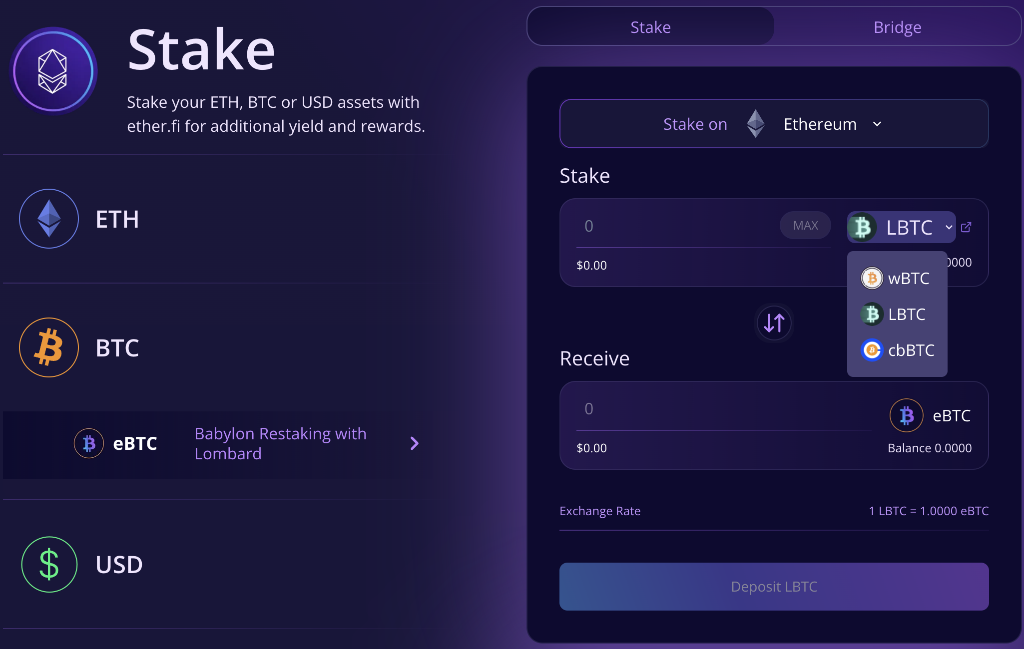The height and width of the screenshot is (649, 1024).
Task: Click the ETH diamond icon
Action: click(x=49, y=219)
